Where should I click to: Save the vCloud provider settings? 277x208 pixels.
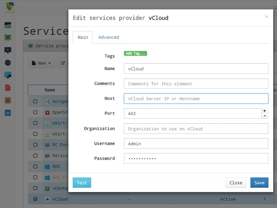259,183
